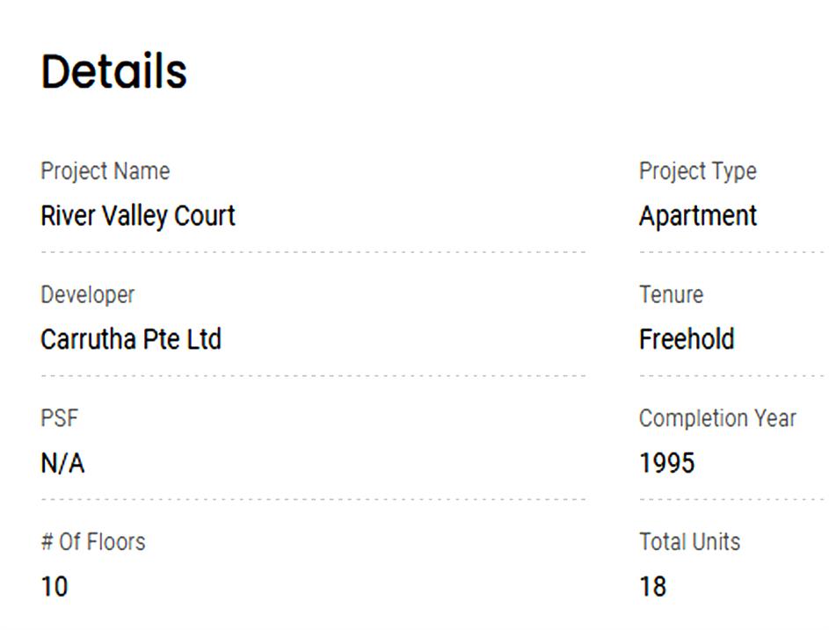Click the # Of Floors label
The image size is (829, 630).
(x=93, y=542)
